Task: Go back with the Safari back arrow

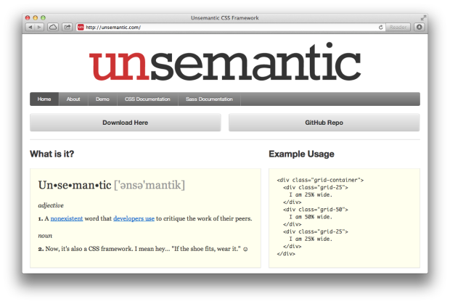Action: [x=30, y=27]
